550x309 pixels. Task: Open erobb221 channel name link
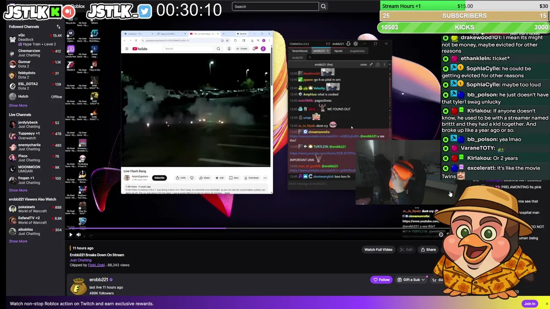[x=98, y=280]
